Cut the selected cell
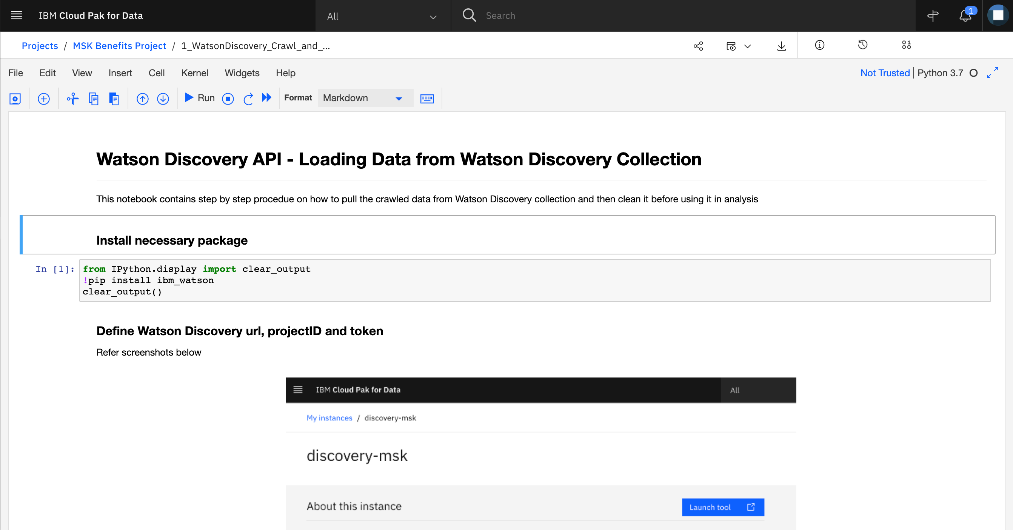 73,98
